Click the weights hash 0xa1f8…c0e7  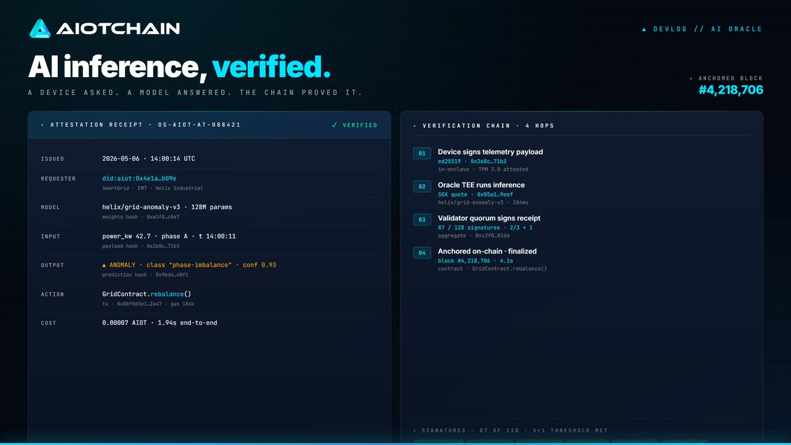(140, 217)
